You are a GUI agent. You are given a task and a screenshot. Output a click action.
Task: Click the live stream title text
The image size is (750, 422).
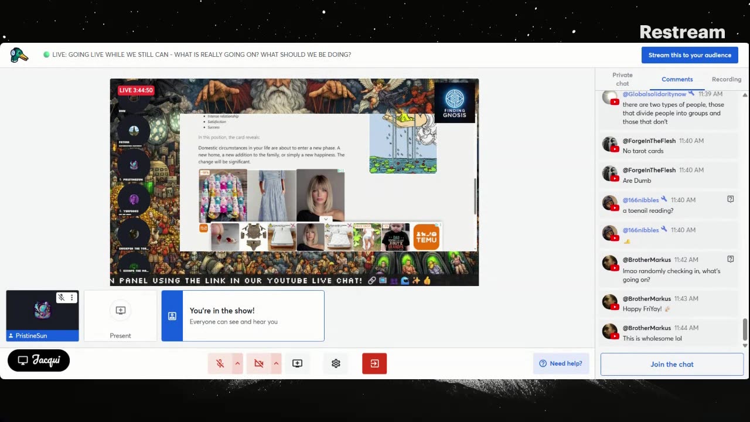pyautogui.click(x=202, y=55)
